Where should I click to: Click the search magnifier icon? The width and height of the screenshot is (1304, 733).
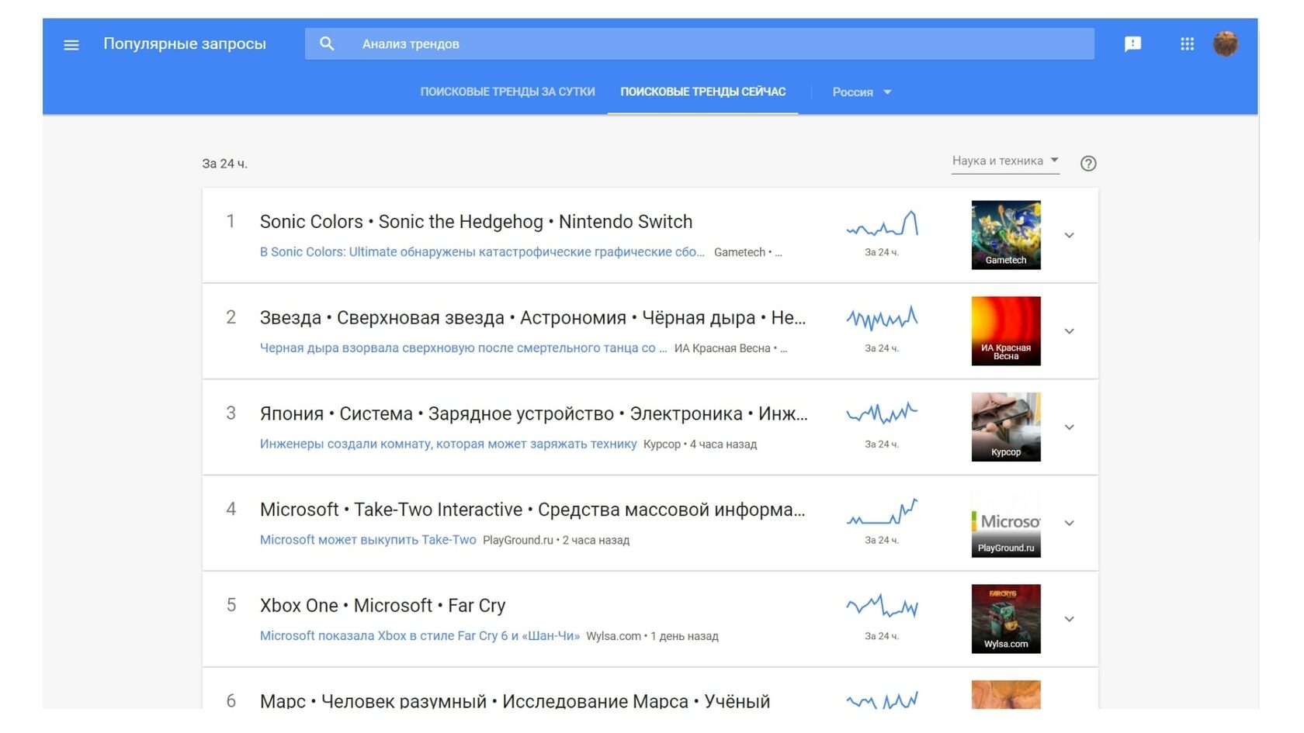tap(327, 44)
